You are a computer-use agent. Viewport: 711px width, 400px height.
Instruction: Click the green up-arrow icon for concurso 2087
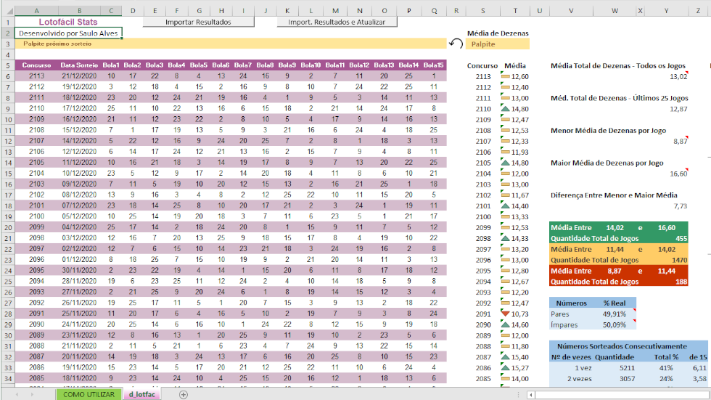506,357
